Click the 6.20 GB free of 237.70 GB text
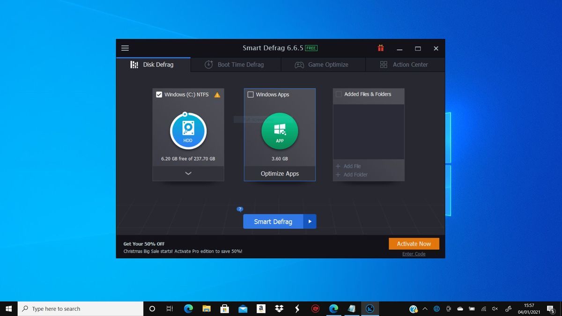This screenshot has width=562, height=316. [188, 159]
